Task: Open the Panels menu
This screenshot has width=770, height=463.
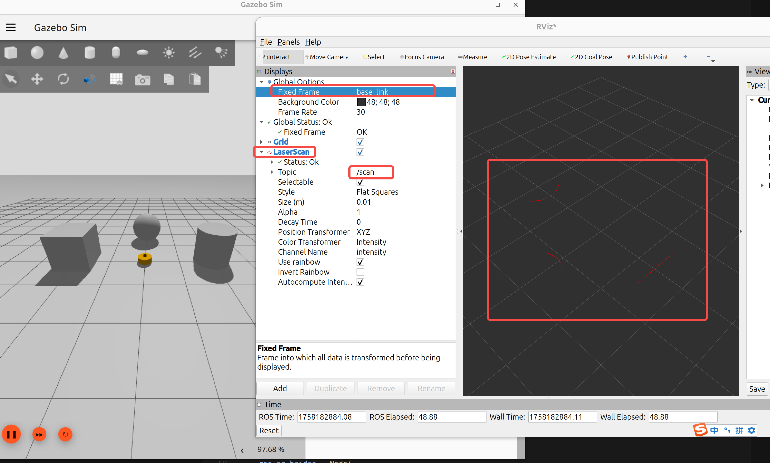Action: tap(288, 42)
